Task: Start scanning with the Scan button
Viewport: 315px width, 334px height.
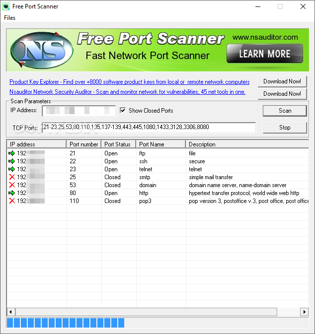Action: click(285, 111)
